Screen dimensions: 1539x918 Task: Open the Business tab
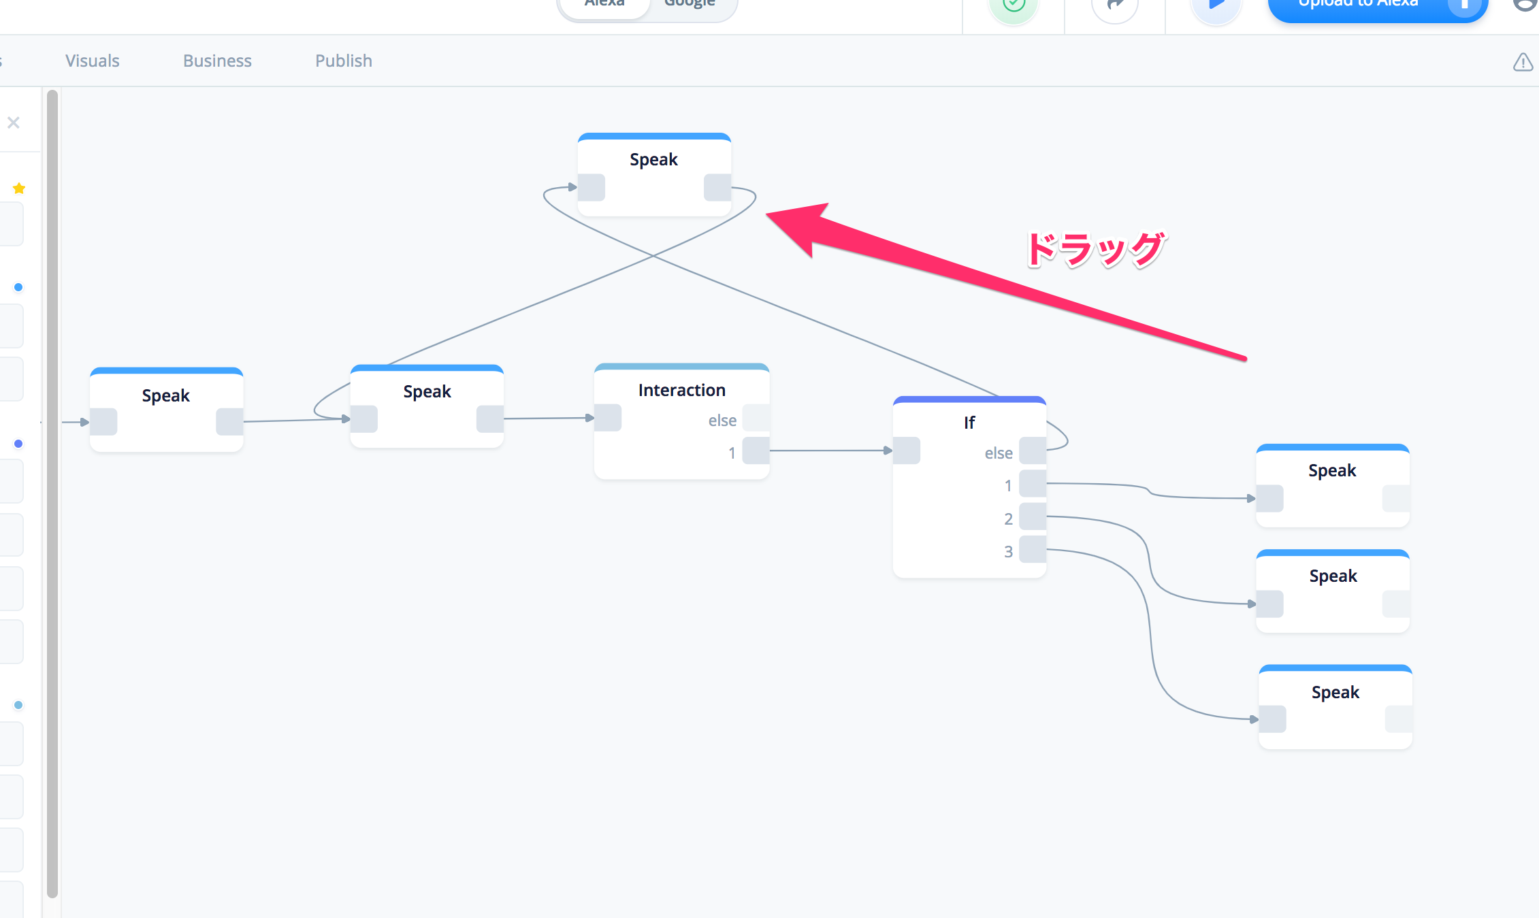point(217,61)
